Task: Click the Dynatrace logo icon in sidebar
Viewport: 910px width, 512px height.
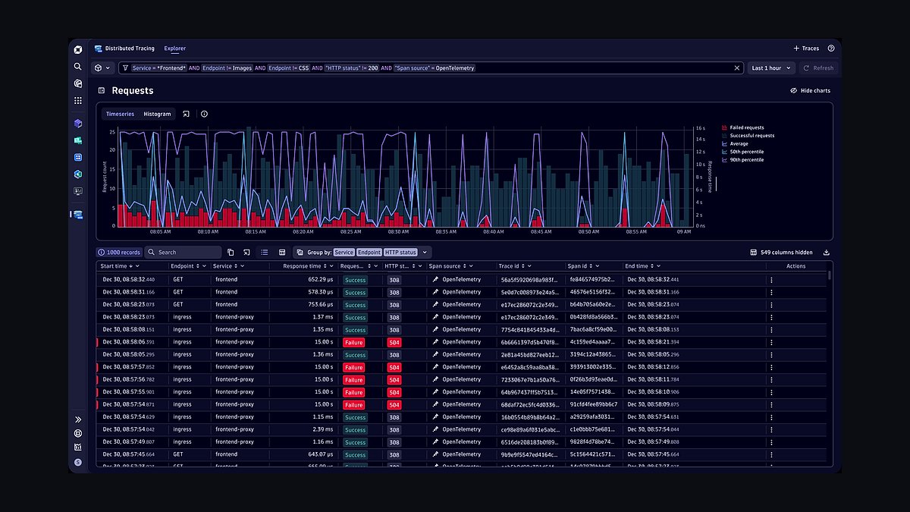Action: coord(77,49)
